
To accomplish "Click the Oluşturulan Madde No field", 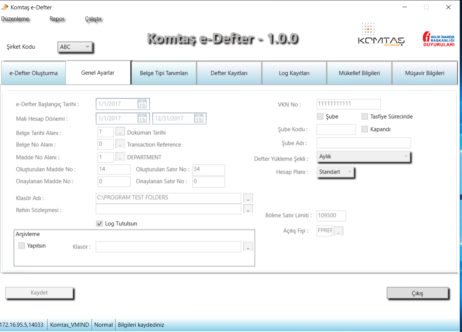I will (114, 170).
